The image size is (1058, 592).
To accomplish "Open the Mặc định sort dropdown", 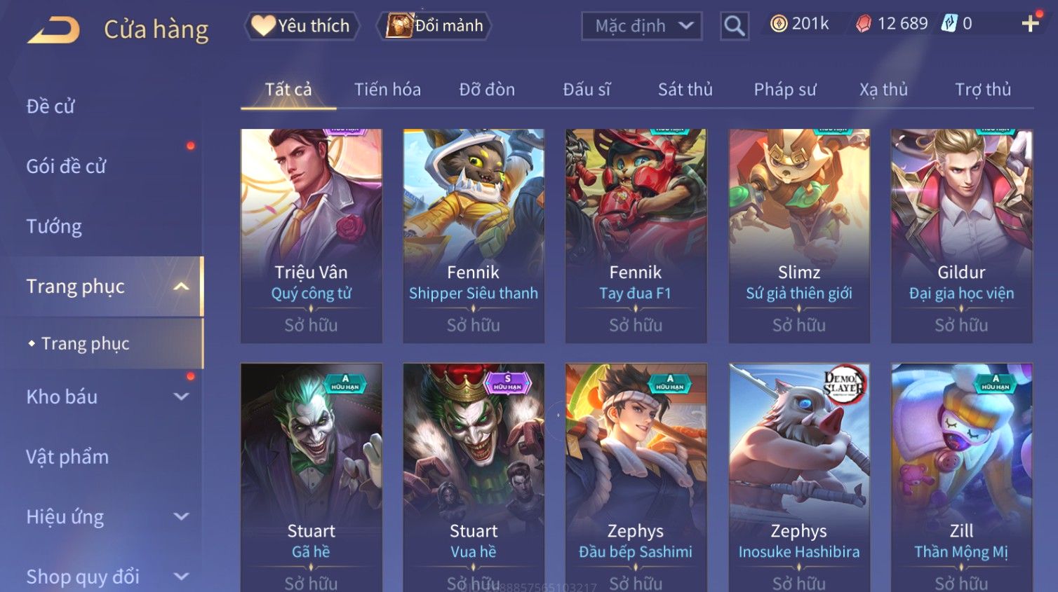I will [x=642, y=26].
